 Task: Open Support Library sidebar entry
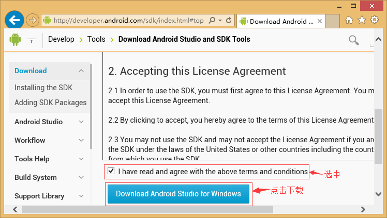click(x=39, y=196)
